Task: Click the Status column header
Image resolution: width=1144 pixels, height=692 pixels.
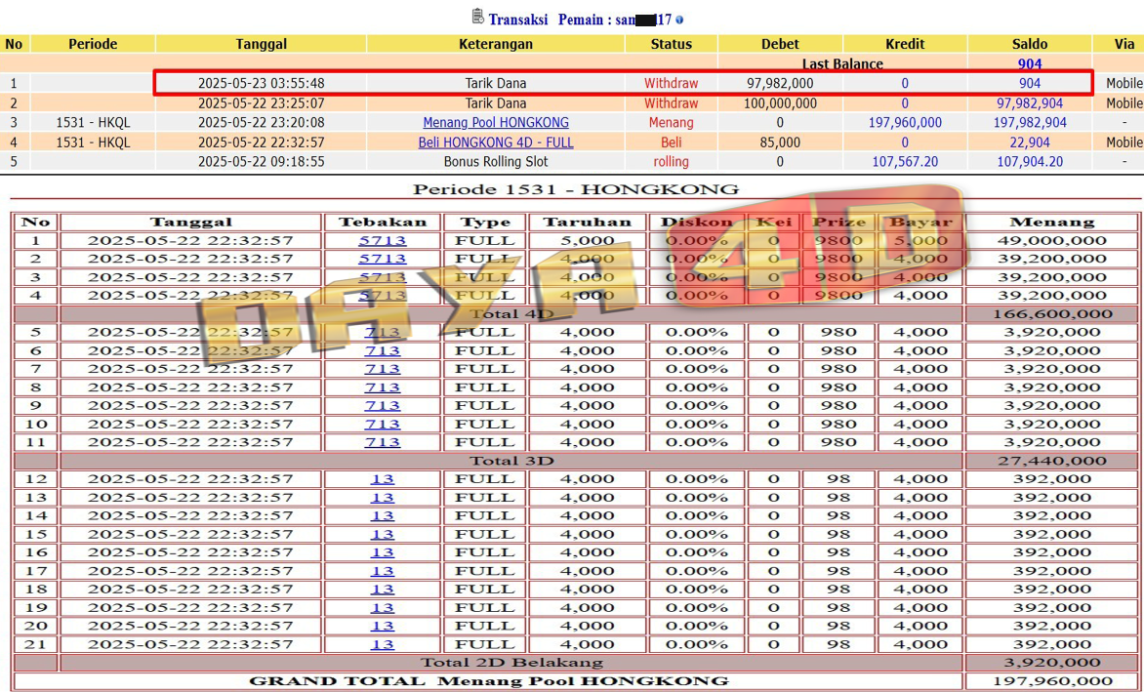Action: point(671,44)
